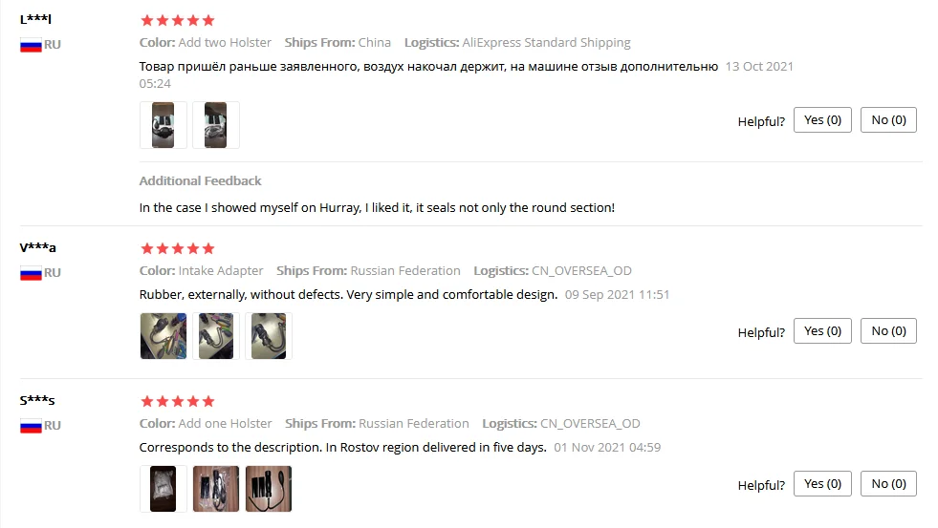Vote Yes on the Intake Adapter review
The width and height of the screenshot is (938, 528).
coord(822,331)
